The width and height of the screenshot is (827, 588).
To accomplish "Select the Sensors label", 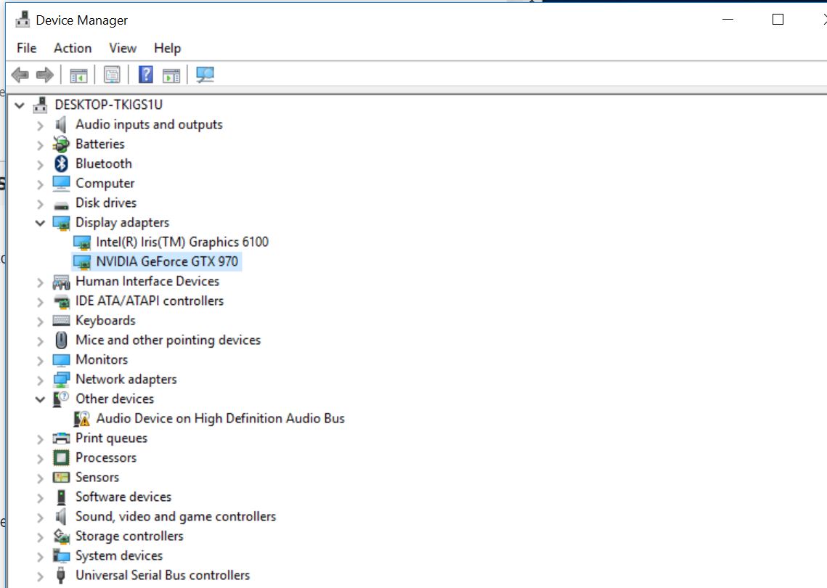I will tap(97, 477).
